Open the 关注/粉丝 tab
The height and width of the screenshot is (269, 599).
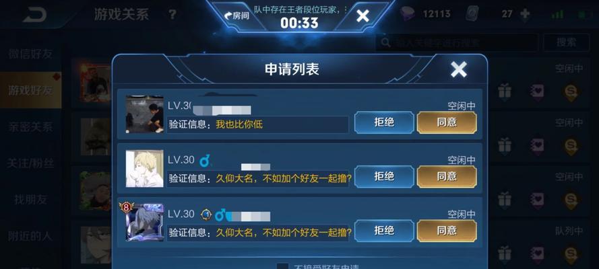coord(30,163)
